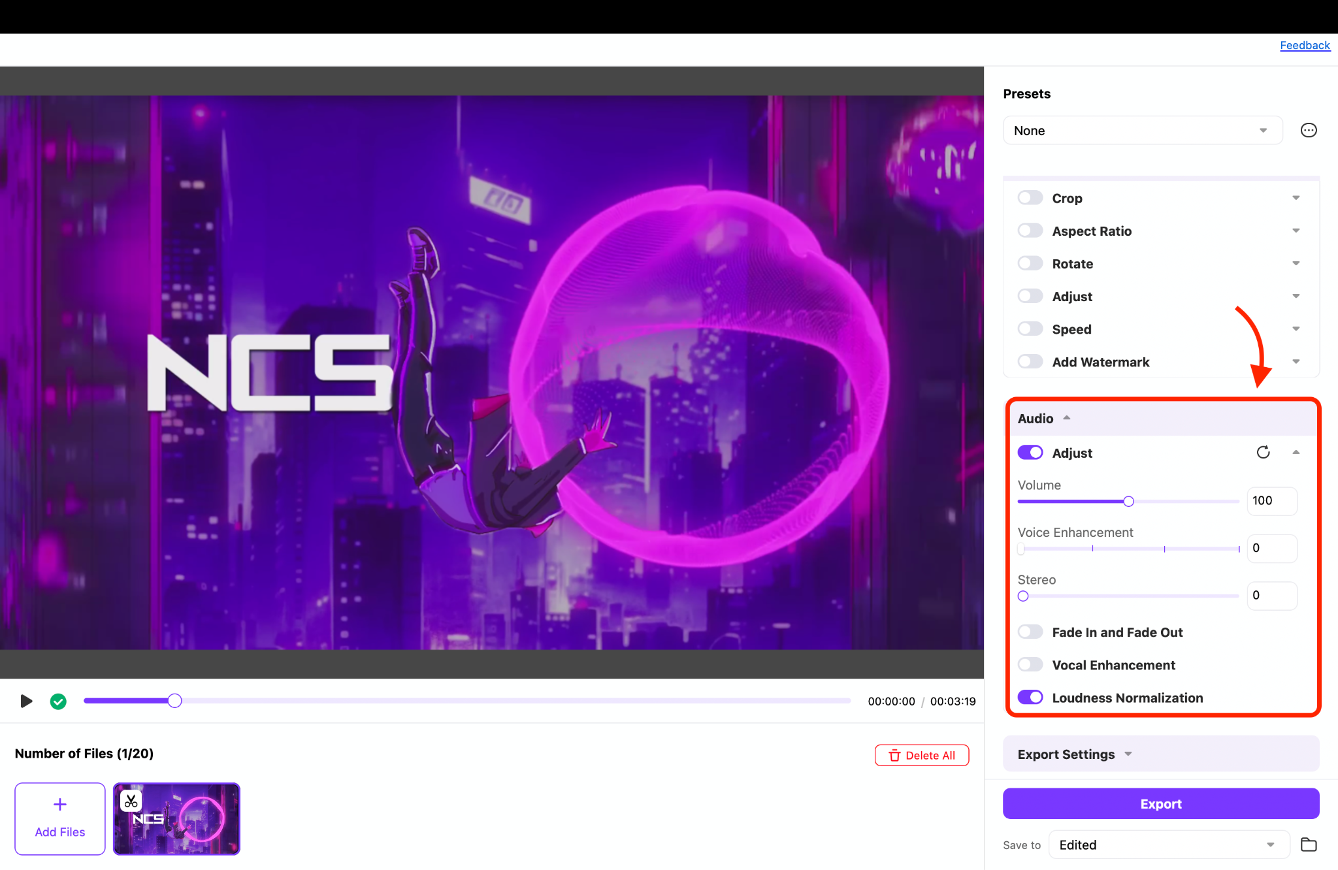Open the Presets None dropdown

[x=1143, y=131]
